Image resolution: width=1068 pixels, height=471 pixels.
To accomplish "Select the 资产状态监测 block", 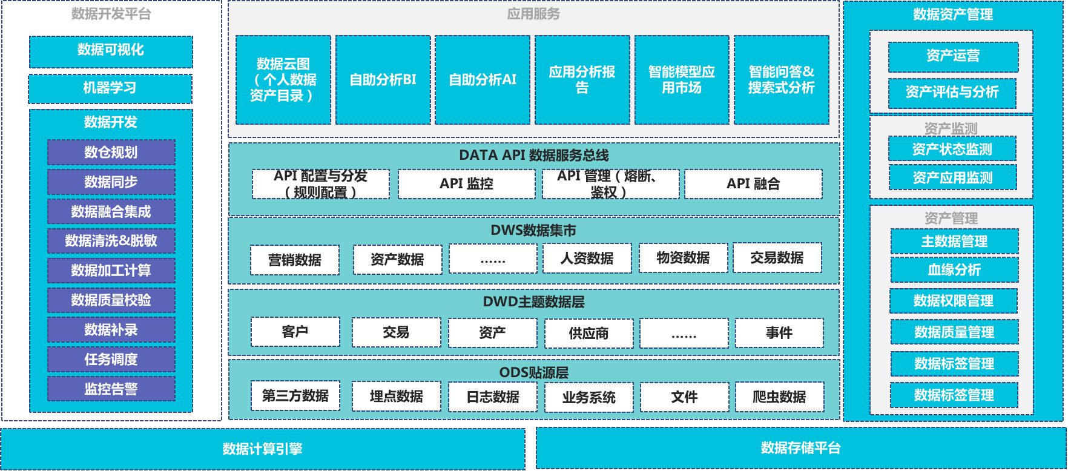I will 952,149.
